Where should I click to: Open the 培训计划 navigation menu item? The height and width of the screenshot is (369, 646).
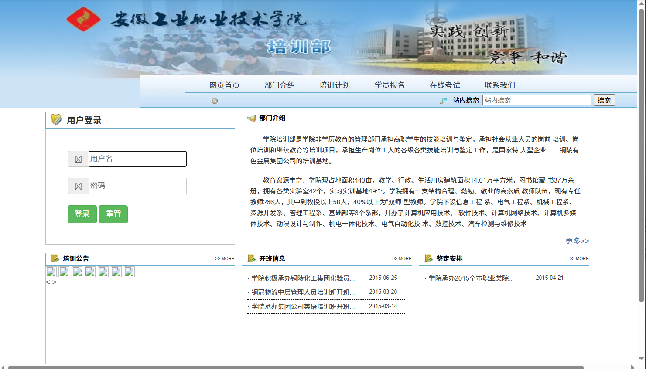point(335,85)
